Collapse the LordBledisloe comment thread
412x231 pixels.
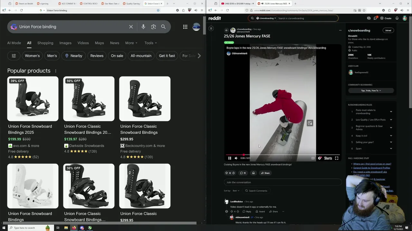(226, 211)
